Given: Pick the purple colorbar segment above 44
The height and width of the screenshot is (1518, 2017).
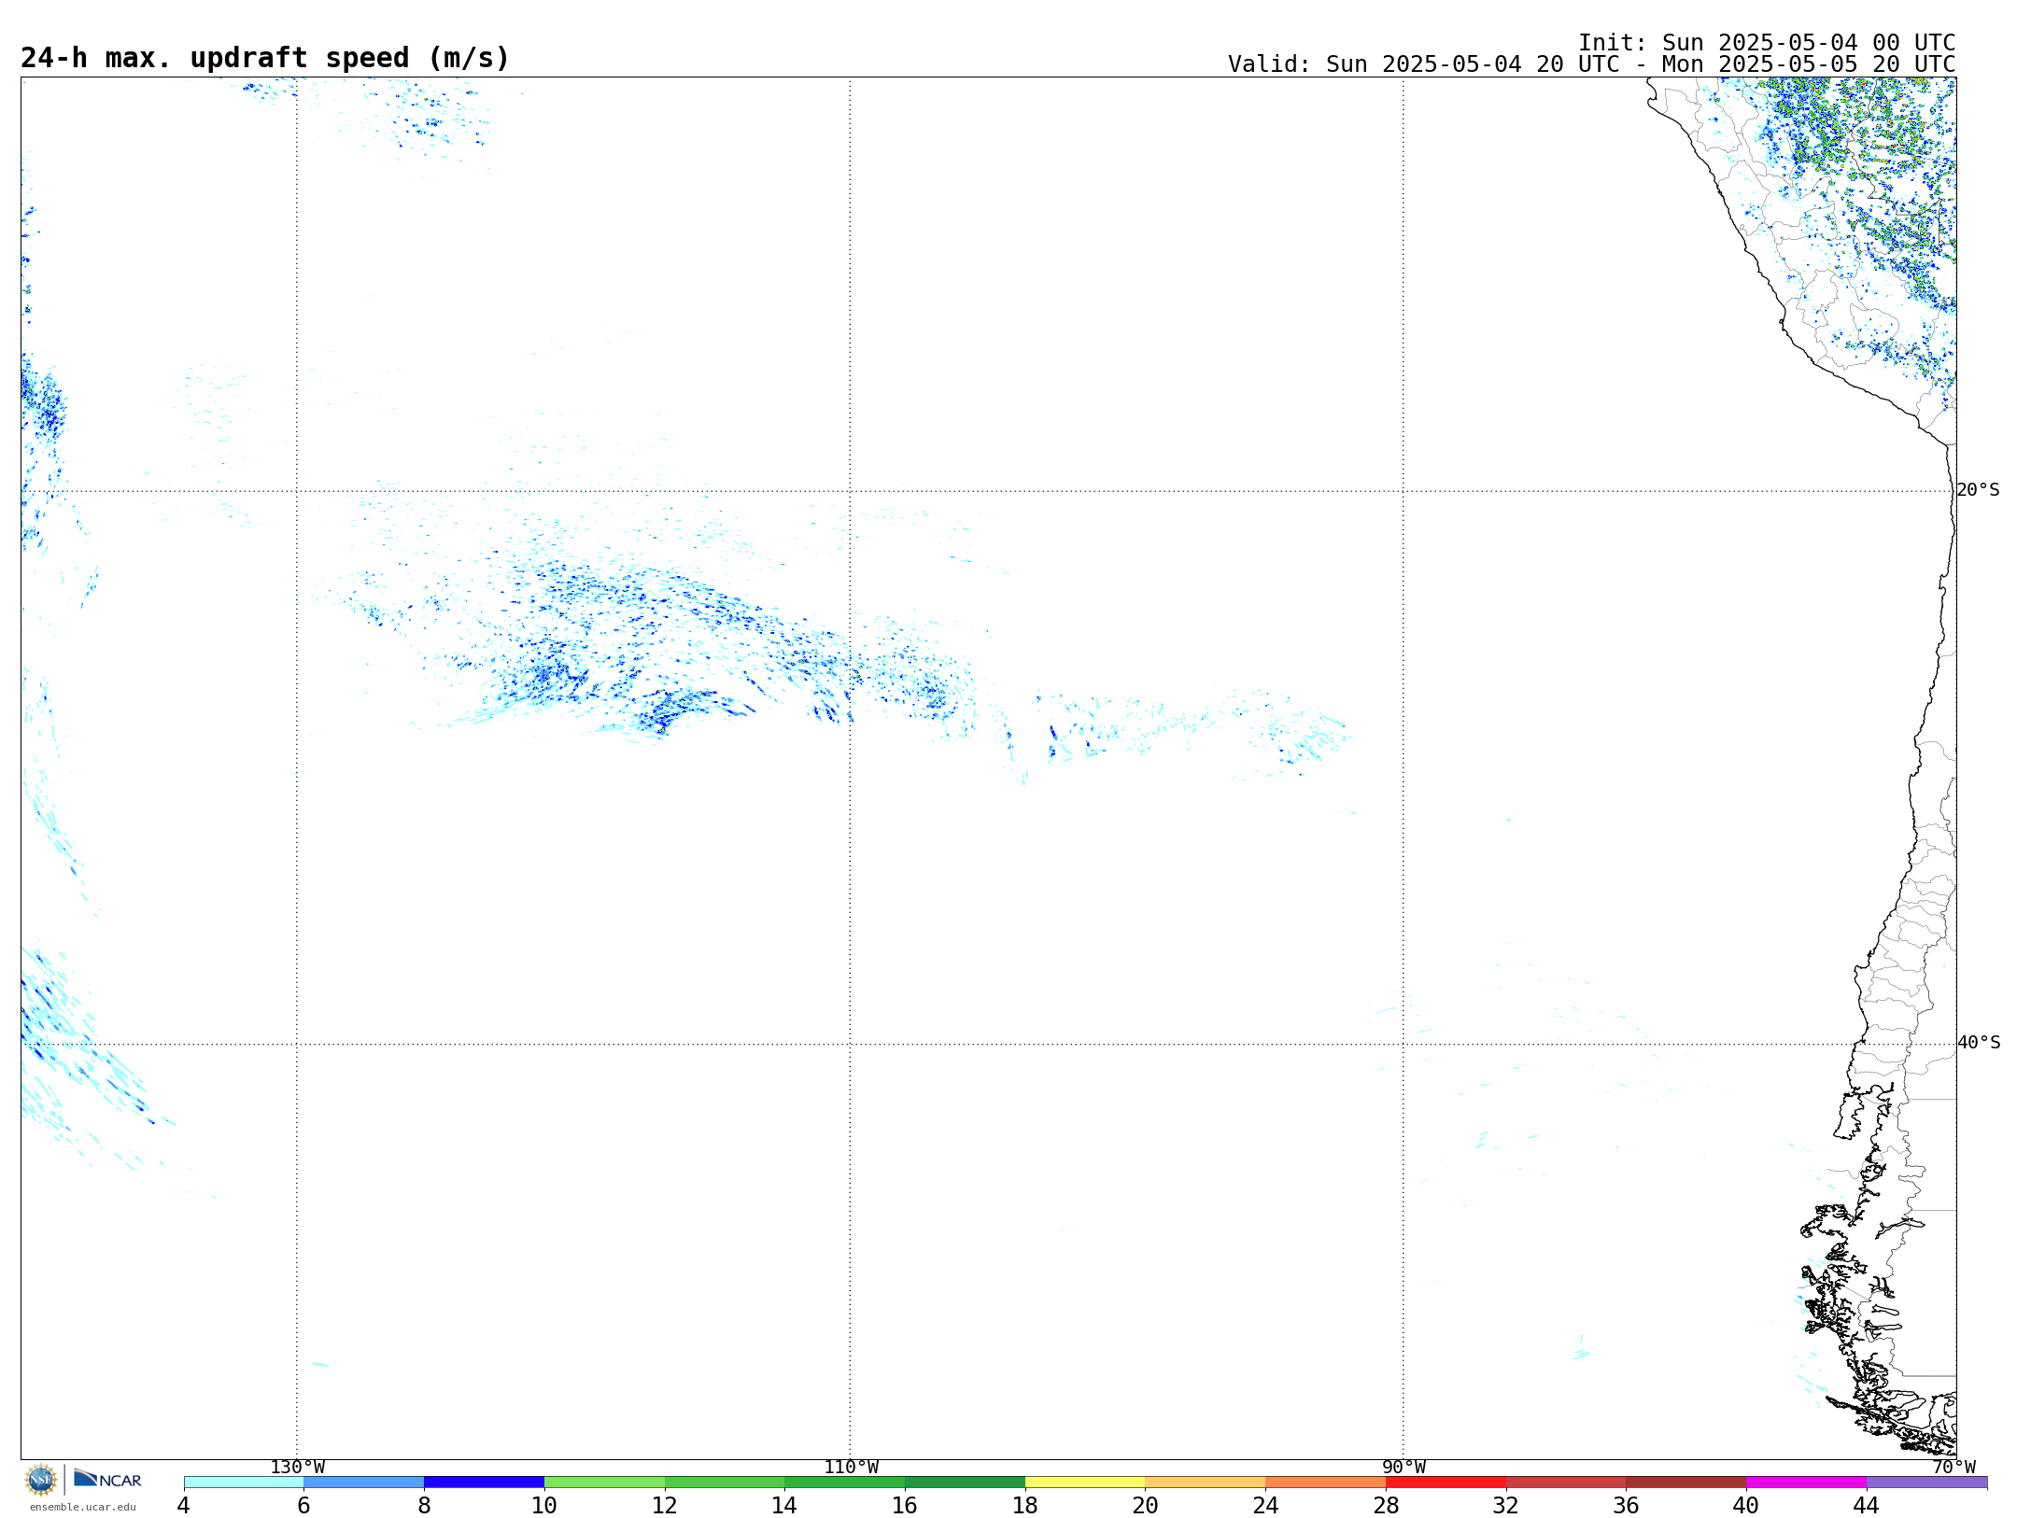Looking at the screenshot, I should coord(1926,1483).
